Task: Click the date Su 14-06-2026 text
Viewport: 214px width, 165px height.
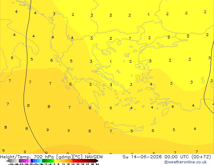Action: click(x=142, y=157)
